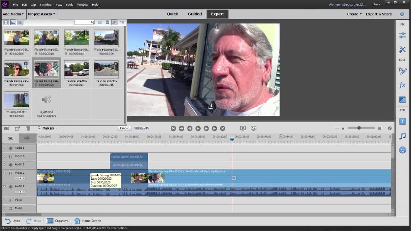Image resolution: width=411 pixels, height=231 pixels.
Task: Open the Export & Share screen
Action: (x=379, y=14)
